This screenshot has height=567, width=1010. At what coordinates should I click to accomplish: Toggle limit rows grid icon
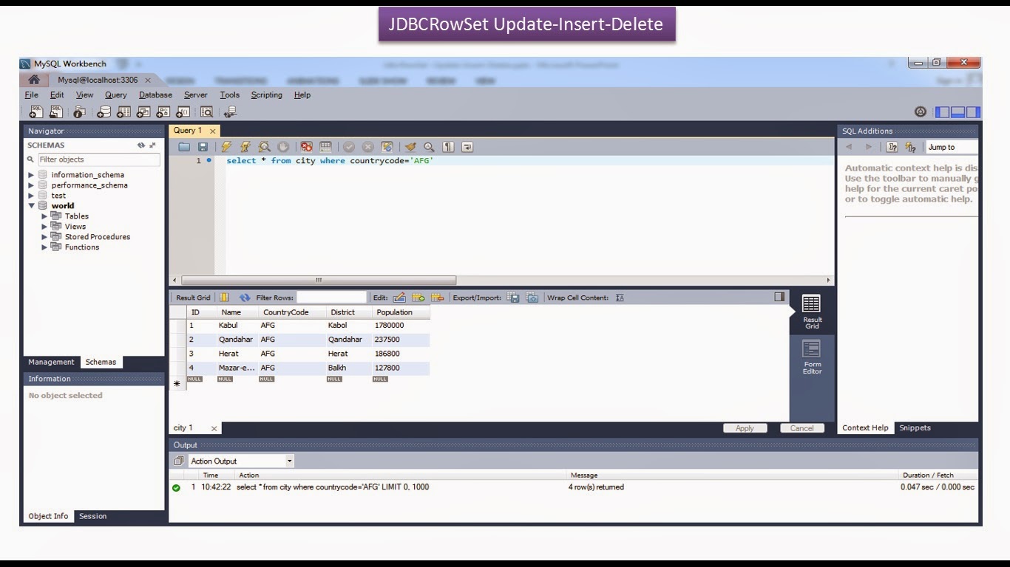pyautogui.click(x=325, y=147)
